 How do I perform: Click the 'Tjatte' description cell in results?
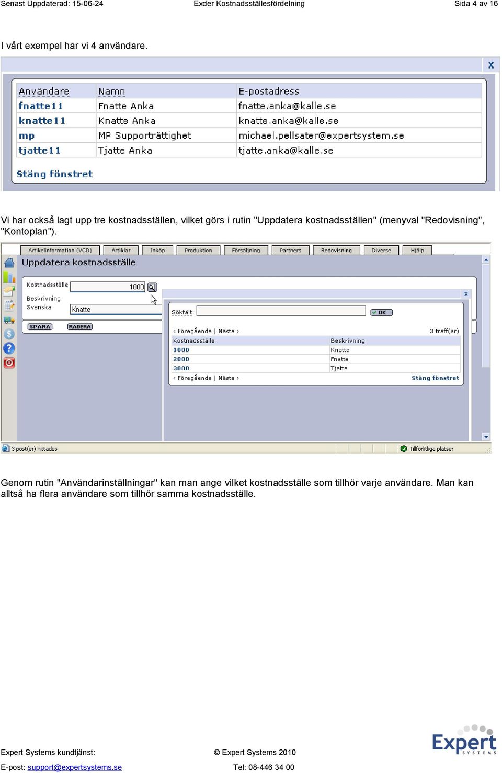pos(339,368)
